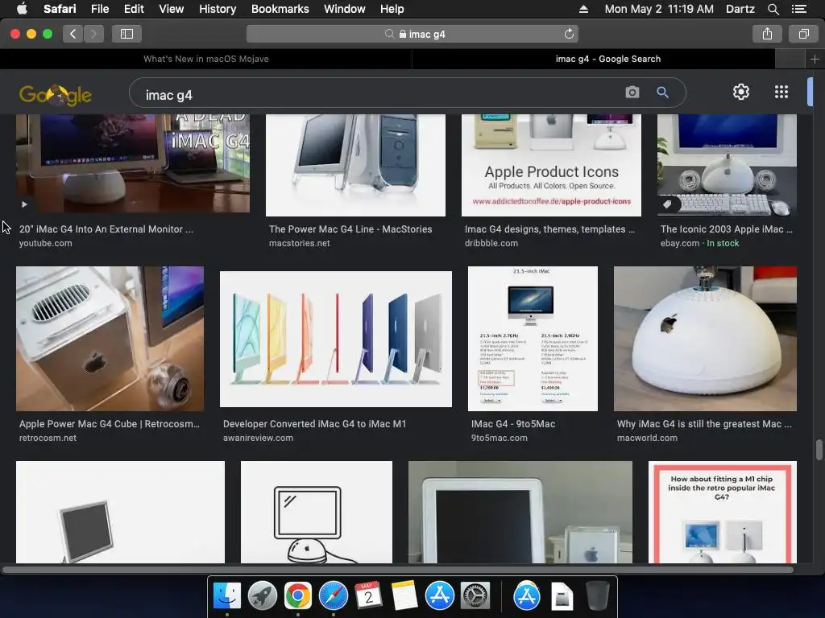Open Imac G4 designs, themes, templates result
Screen dimensions: 825x618
pos(549,229)
